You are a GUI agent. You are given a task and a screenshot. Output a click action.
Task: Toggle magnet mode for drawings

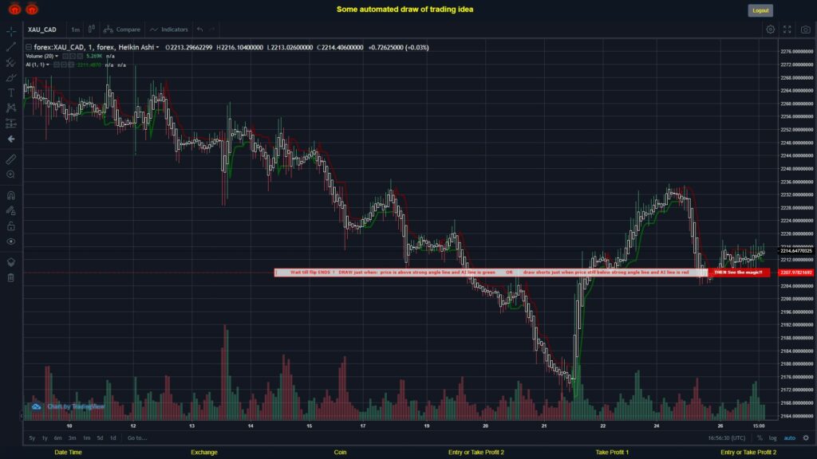pyautogui.click(x=11, y=195)
